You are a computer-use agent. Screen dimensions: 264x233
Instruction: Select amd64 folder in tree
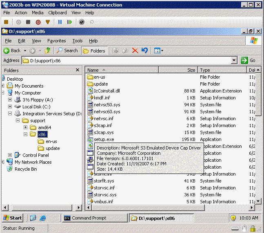point(44,127)
